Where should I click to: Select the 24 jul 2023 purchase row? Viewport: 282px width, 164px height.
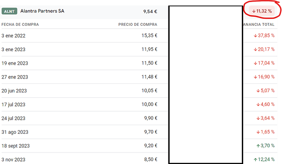click(139, 118)
